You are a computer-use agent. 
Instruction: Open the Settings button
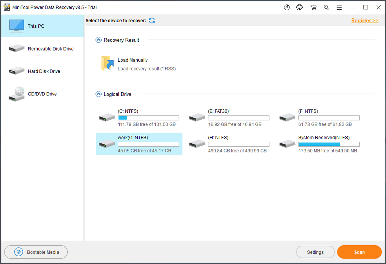pos(315,252)
